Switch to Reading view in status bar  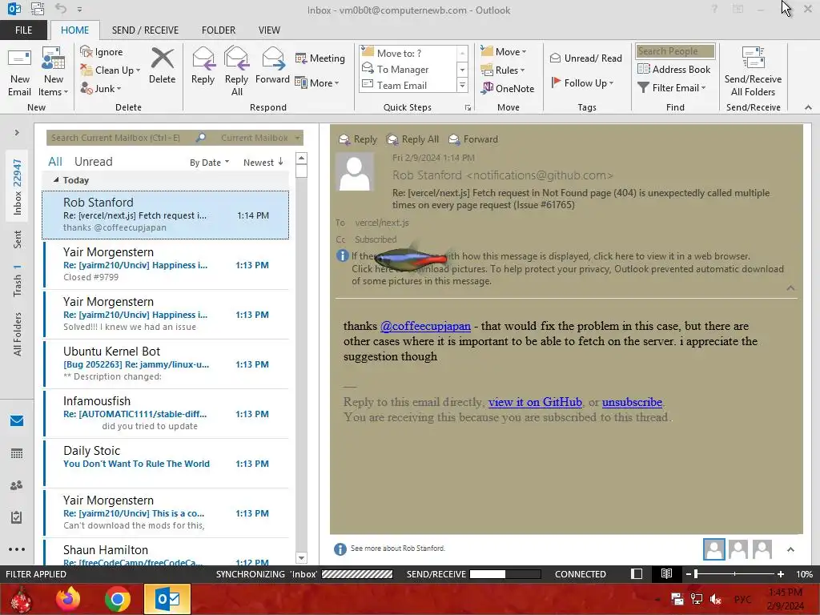(666, 573)
